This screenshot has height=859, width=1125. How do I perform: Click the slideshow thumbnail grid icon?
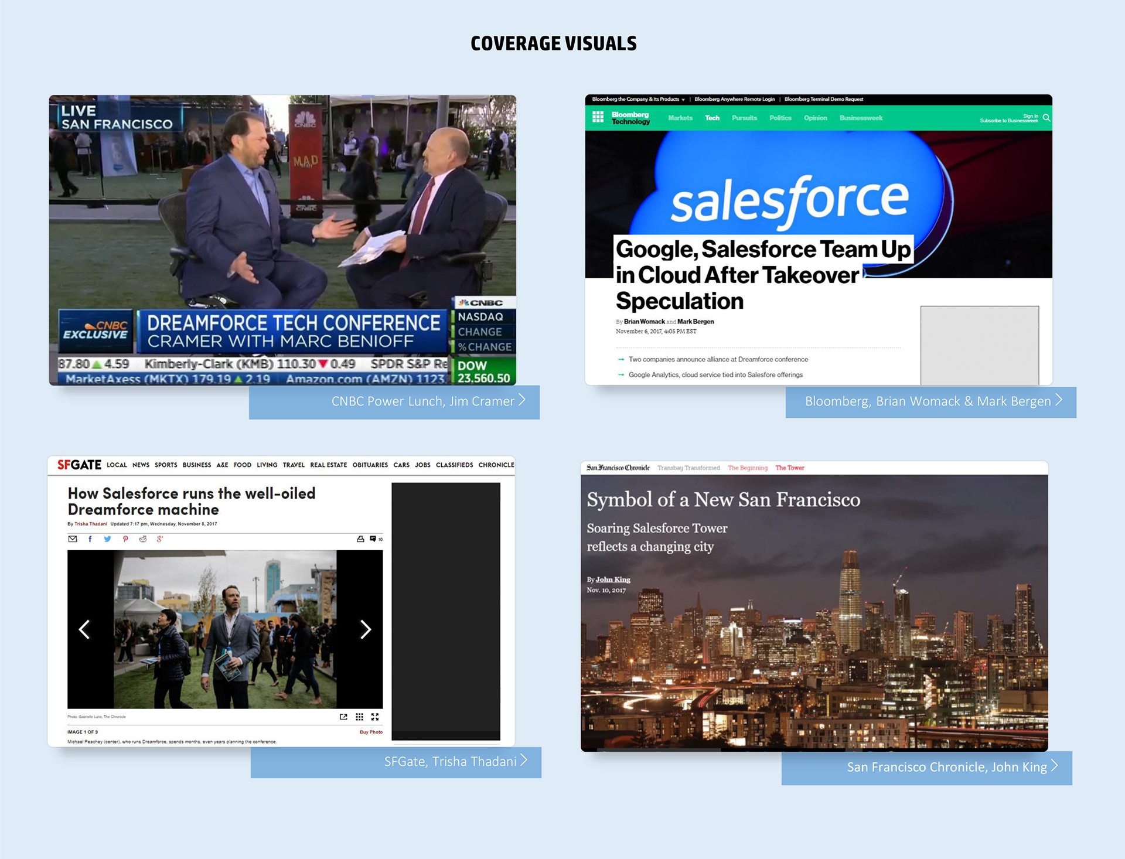point(359,717)
